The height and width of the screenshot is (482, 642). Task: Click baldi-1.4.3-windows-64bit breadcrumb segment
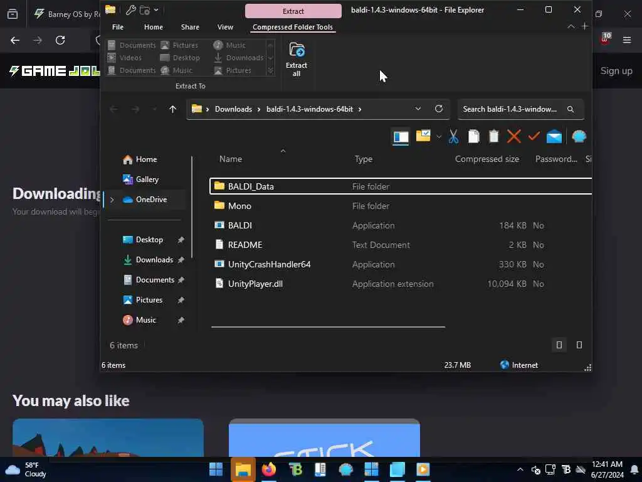(310, 109)
